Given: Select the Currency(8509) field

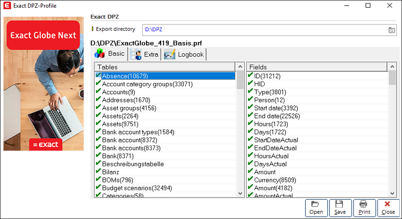Looking at the screenshot, I should coord(318,180).
